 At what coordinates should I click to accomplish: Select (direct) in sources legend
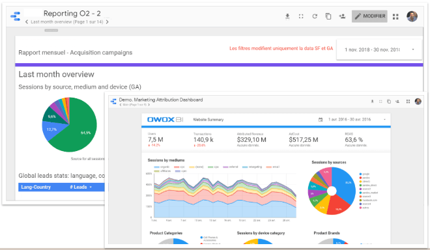click(x=364, y=182)
